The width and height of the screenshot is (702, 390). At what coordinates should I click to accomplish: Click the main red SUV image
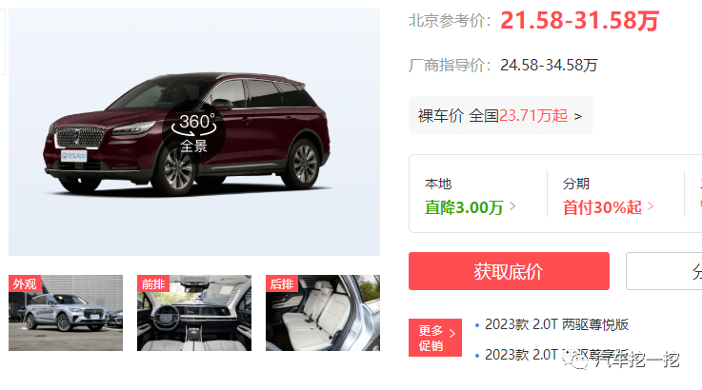194,132
